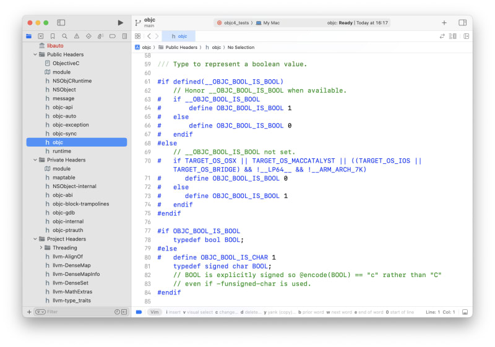The width and height of the screenshot is (495, 347).
Task: Open the Report navigator
Action: click(125, 36)
